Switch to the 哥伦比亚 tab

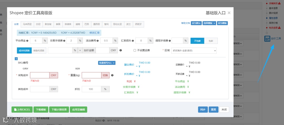point(118,24)
